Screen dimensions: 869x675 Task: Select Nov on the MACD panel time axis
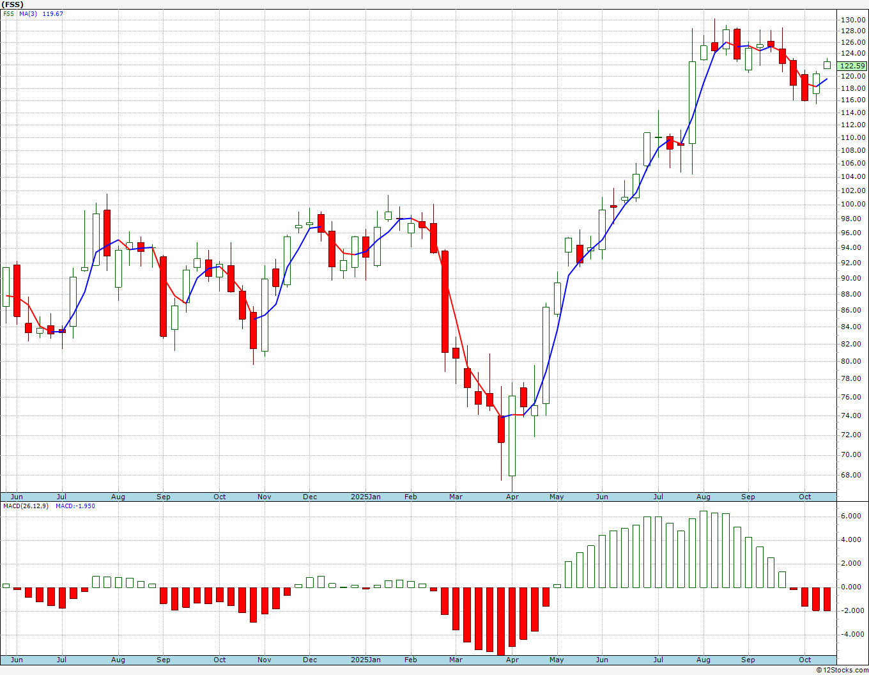click(265, 660)
